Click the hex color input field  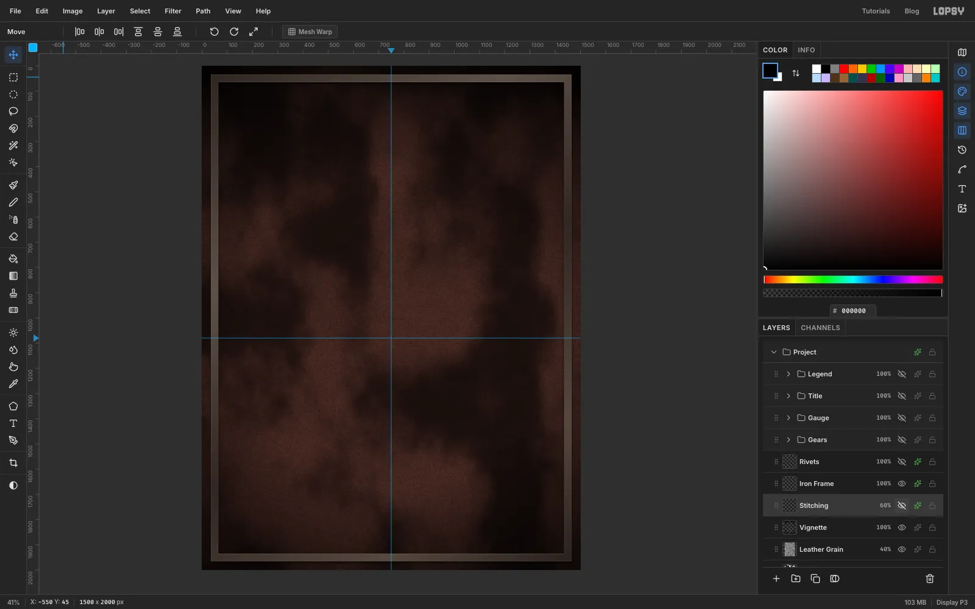coord(853,311)
